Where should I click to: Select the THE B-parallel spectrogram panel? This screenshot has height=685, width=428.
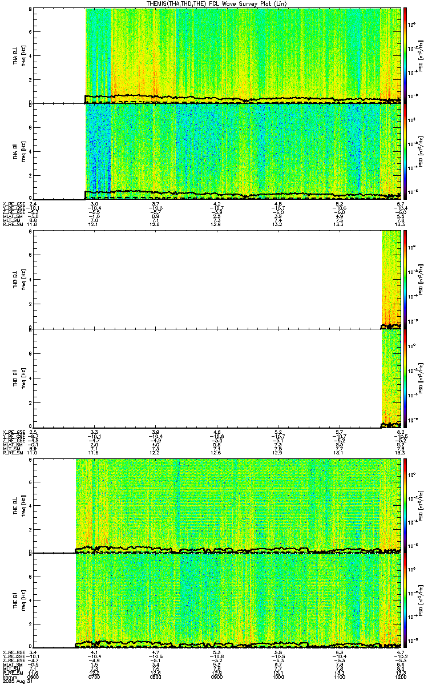(x=217, y=601)
